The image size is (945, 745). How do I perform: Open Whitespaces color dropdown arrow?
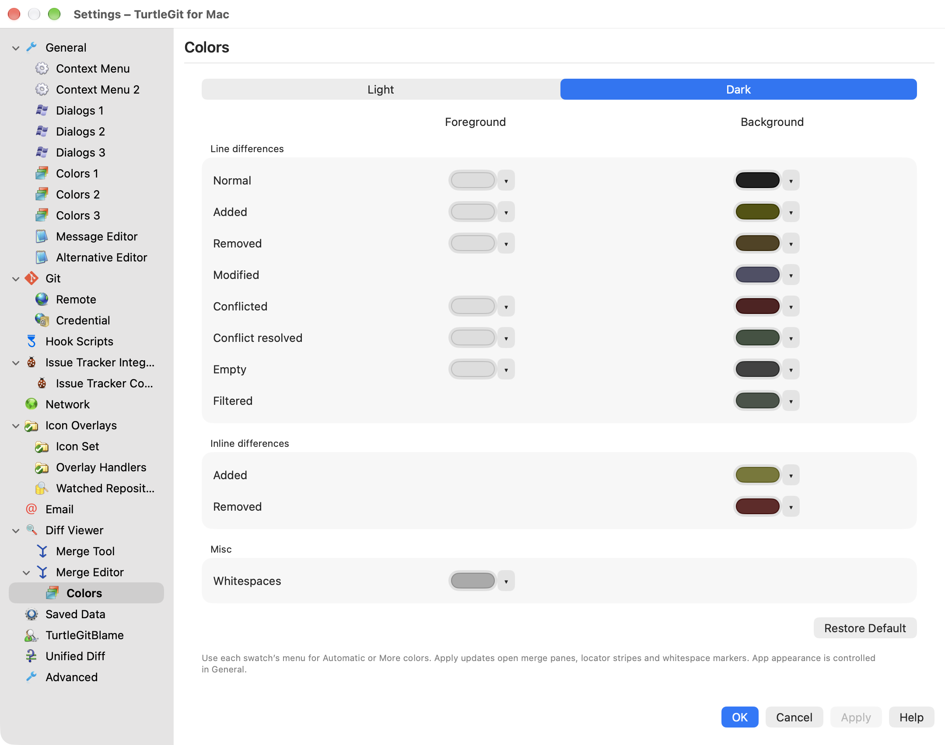coord(506,581)
